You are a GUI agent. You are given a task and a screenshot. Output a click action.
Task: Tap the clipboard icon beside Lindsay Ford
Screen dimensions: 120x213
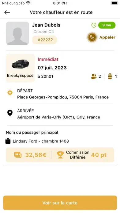coord(8,141)
